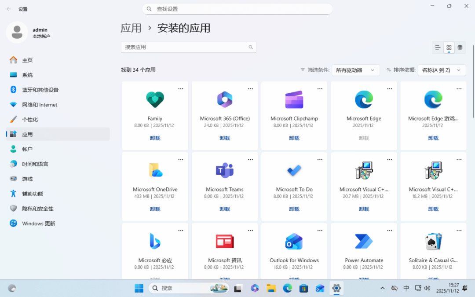
Task: Open Windows 更新 in the sidebar
Action: point(58,224)
